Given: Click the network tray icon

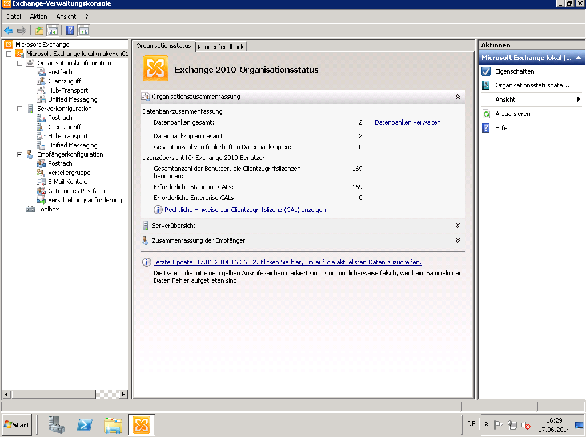Looking at the screenshot, I should tap(512, 424).
